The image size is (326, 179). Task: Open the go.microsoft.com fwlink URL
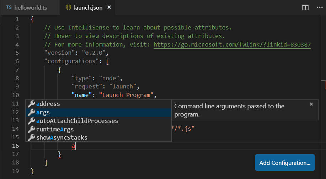pyautogui.click(x=232, y=44)
